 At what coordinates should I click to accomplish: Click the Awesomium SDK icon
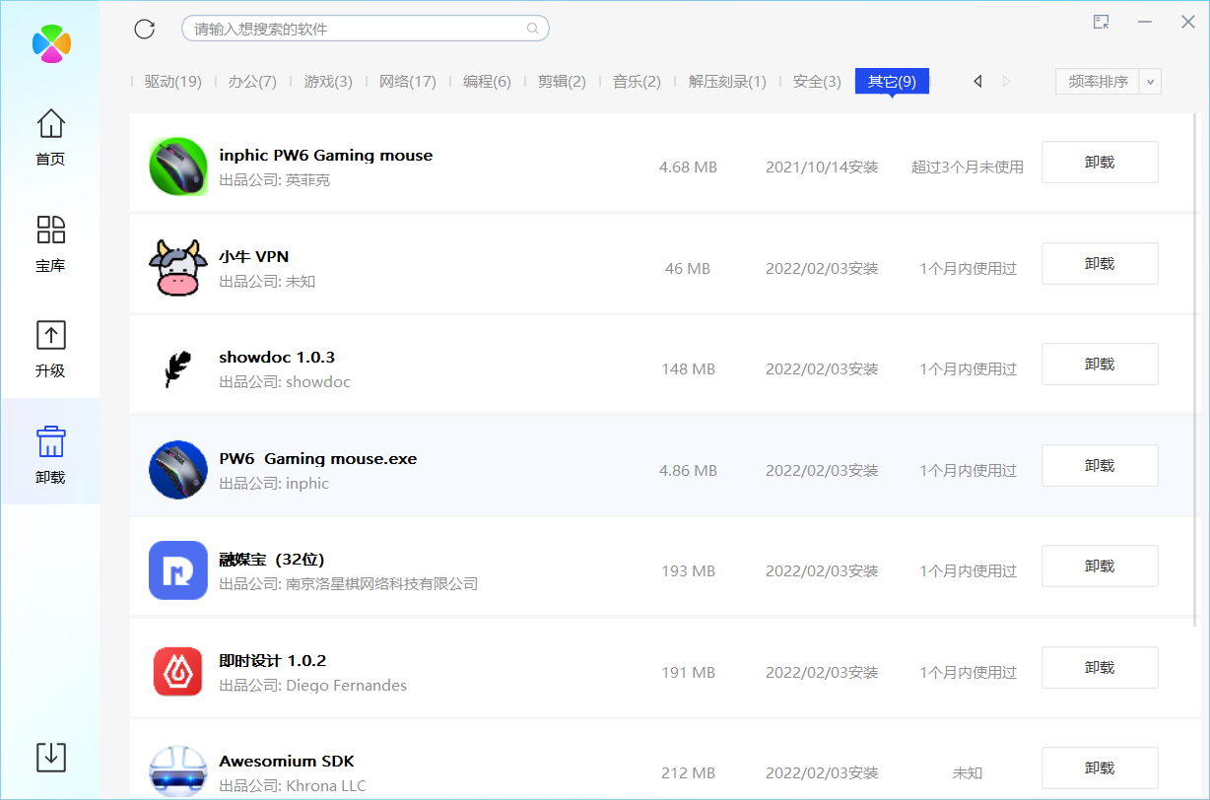click(x=178, y=772)
